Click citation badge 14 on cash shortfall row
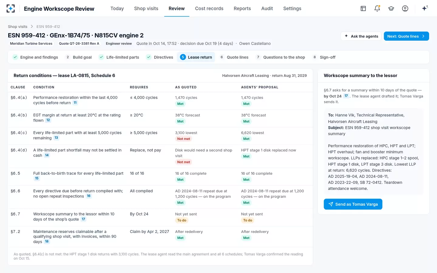 click(47, 155)
